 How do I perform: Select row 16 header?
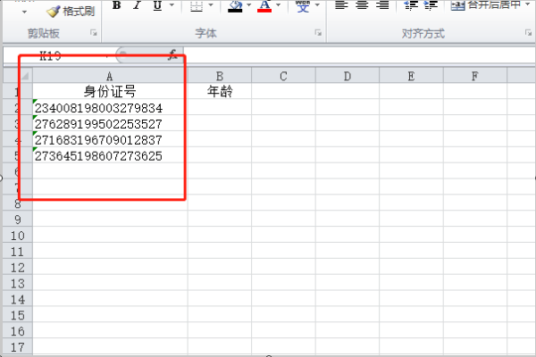click(x=18, y=331)
